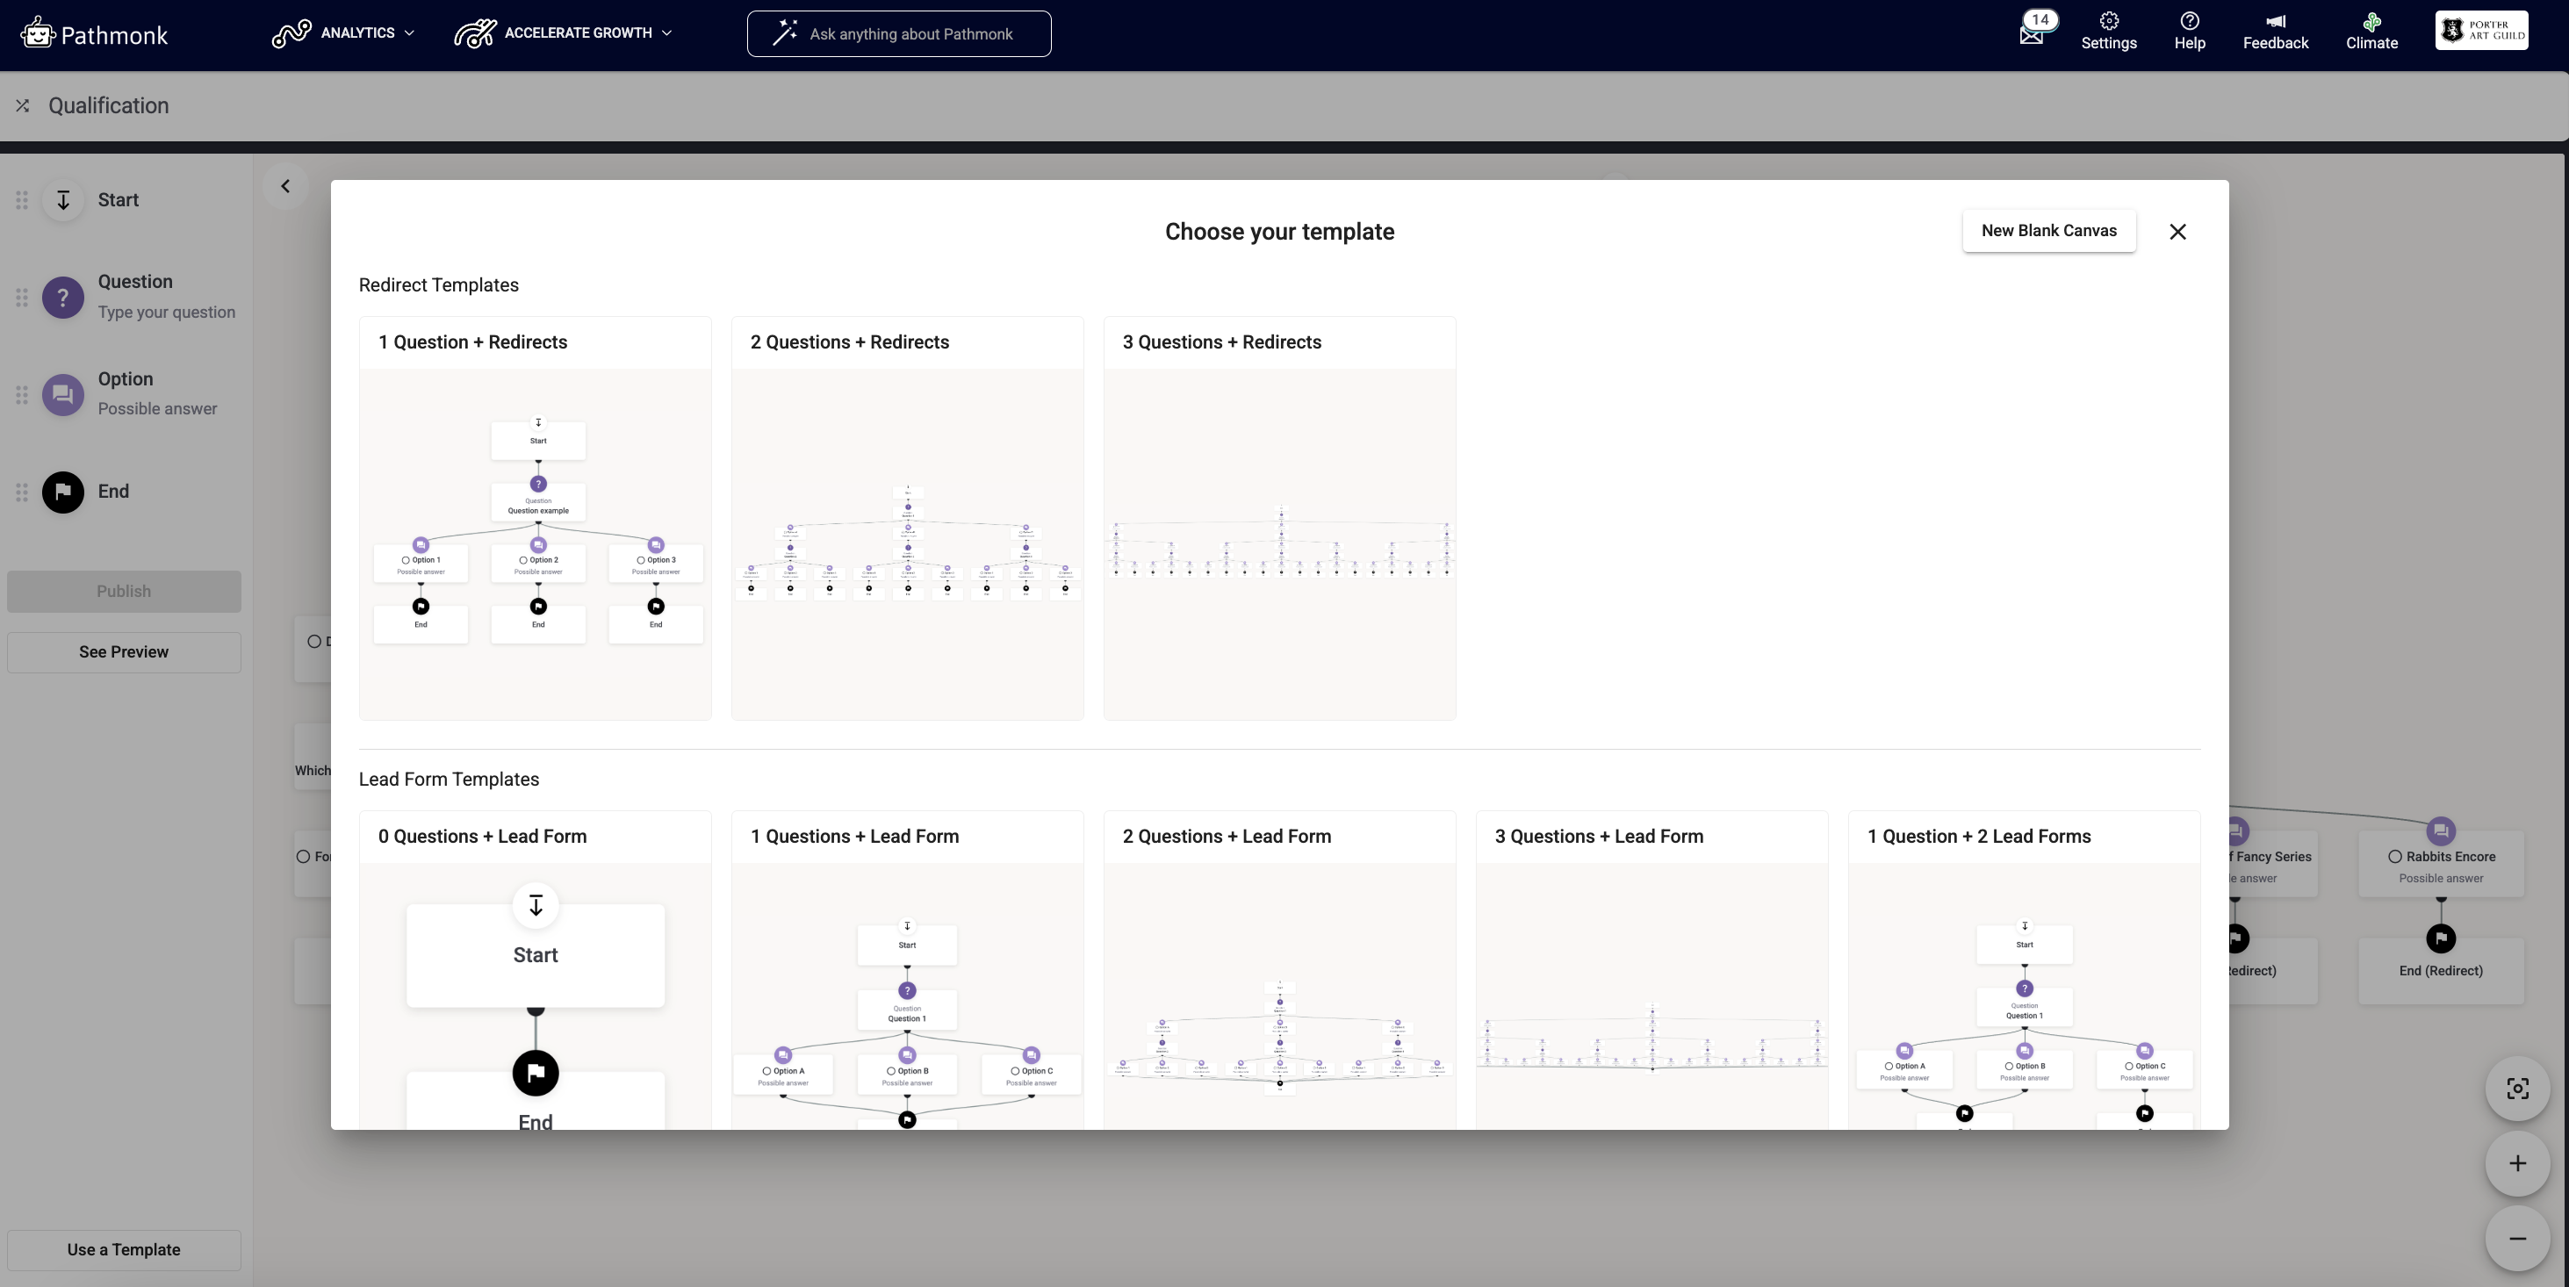Click the purple Question node icon
This screenshot has width=2569, height=1287.
(x=63, y=297)
